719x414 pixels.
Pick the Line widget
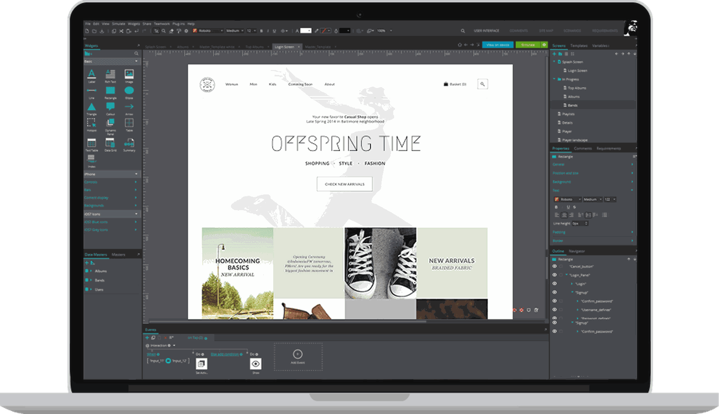pos(92,92)
